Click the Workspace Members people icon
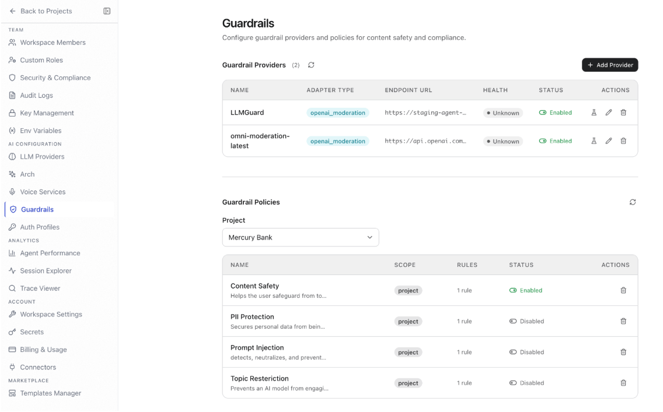663x412 pixels. click(12, 42)
